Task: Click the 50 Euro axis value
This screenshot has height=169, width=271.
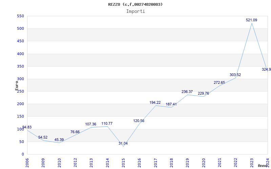Action: coord(21,142)
